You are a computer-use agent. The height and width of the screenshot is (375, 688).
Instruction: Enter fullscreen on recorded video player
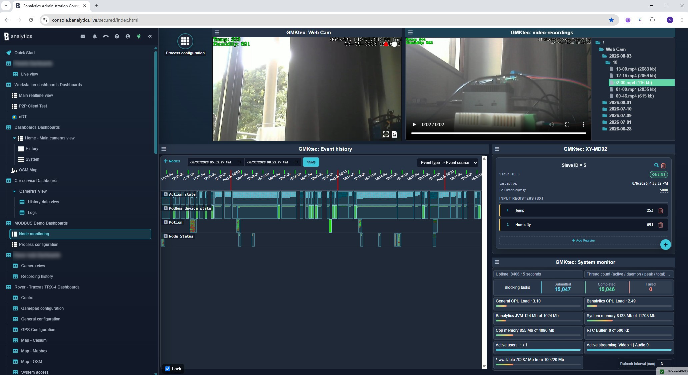tap(567, 124)
